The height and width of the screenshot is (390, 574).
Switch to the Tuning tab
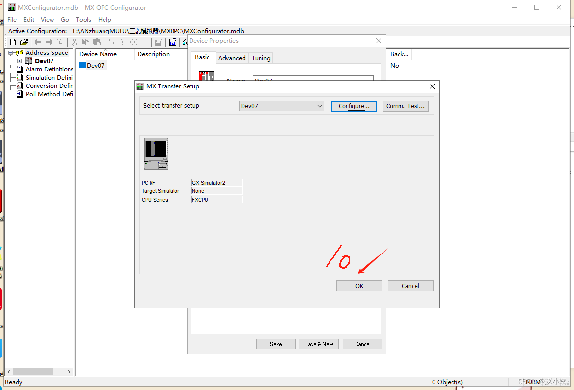261,58
